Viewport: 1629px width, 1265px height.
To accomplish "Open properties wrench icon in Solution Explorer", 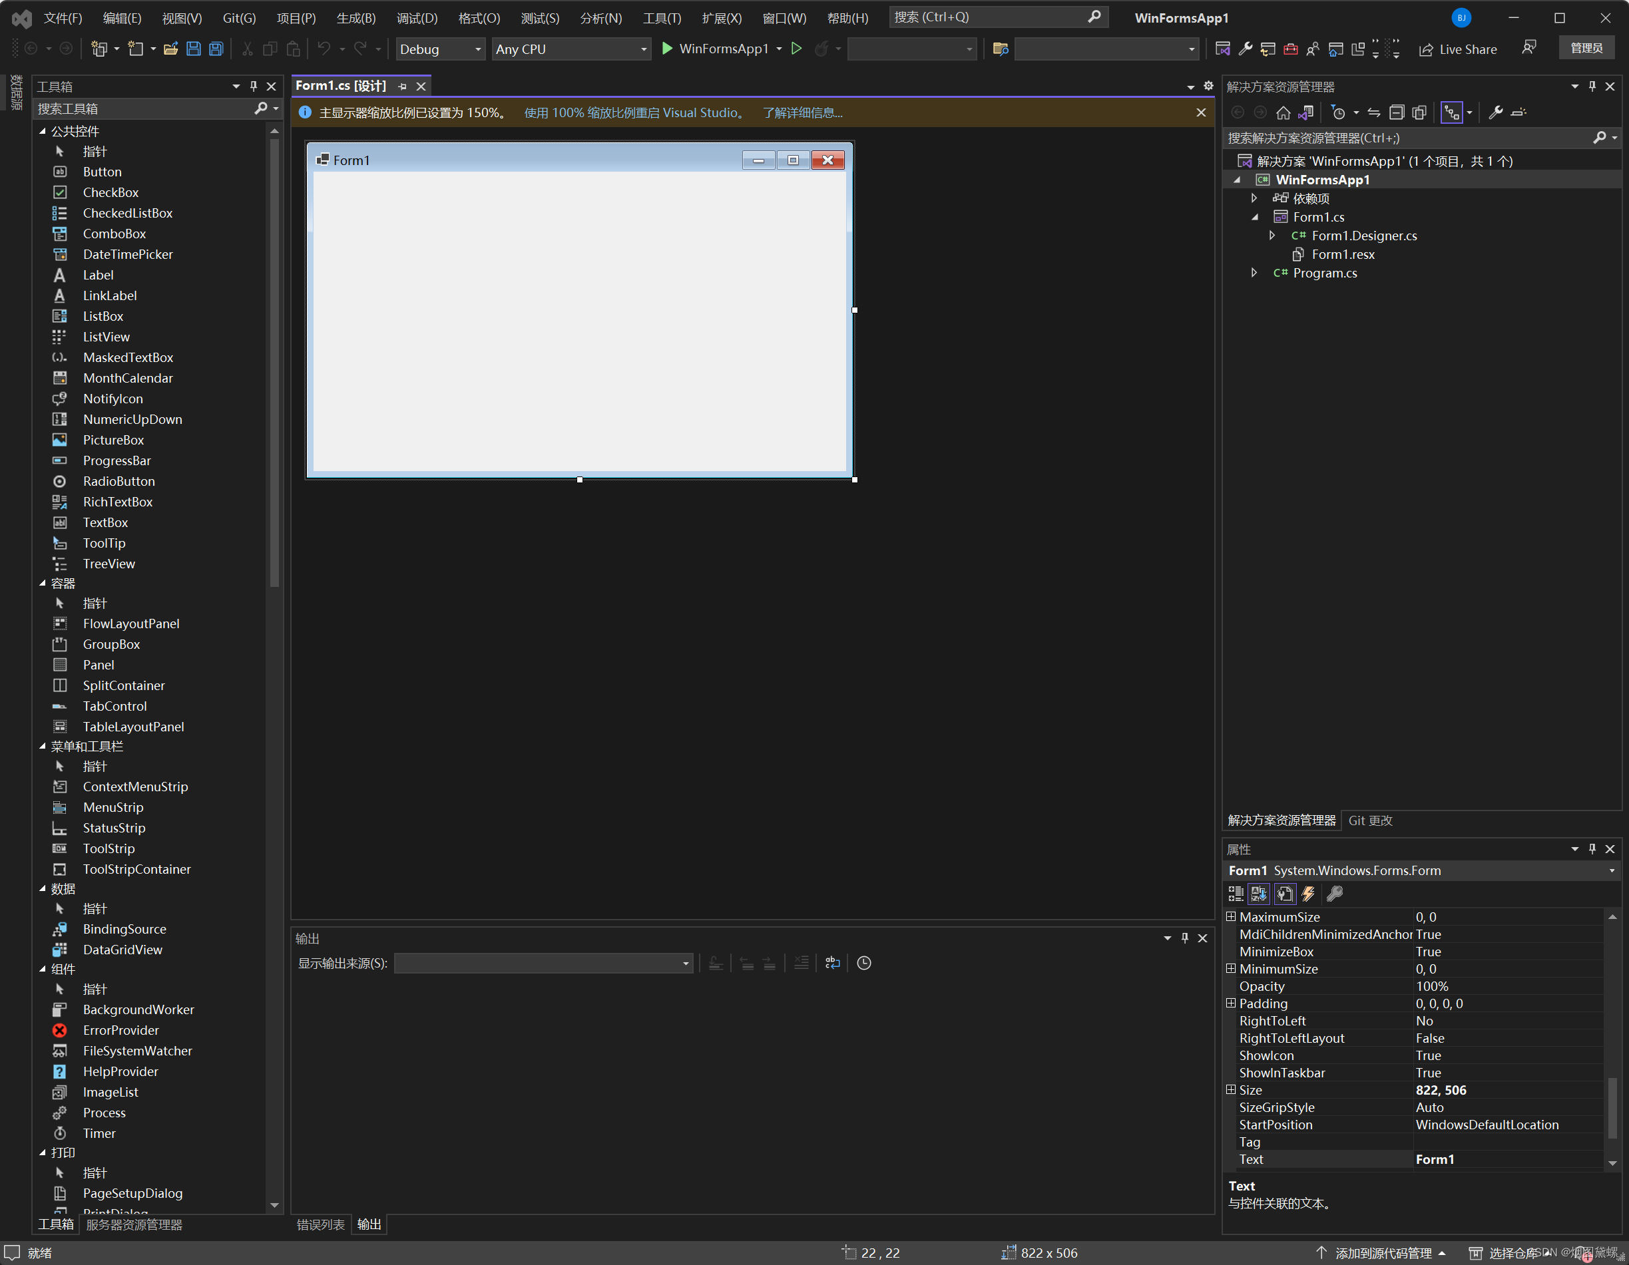I will pos(1495,112).
